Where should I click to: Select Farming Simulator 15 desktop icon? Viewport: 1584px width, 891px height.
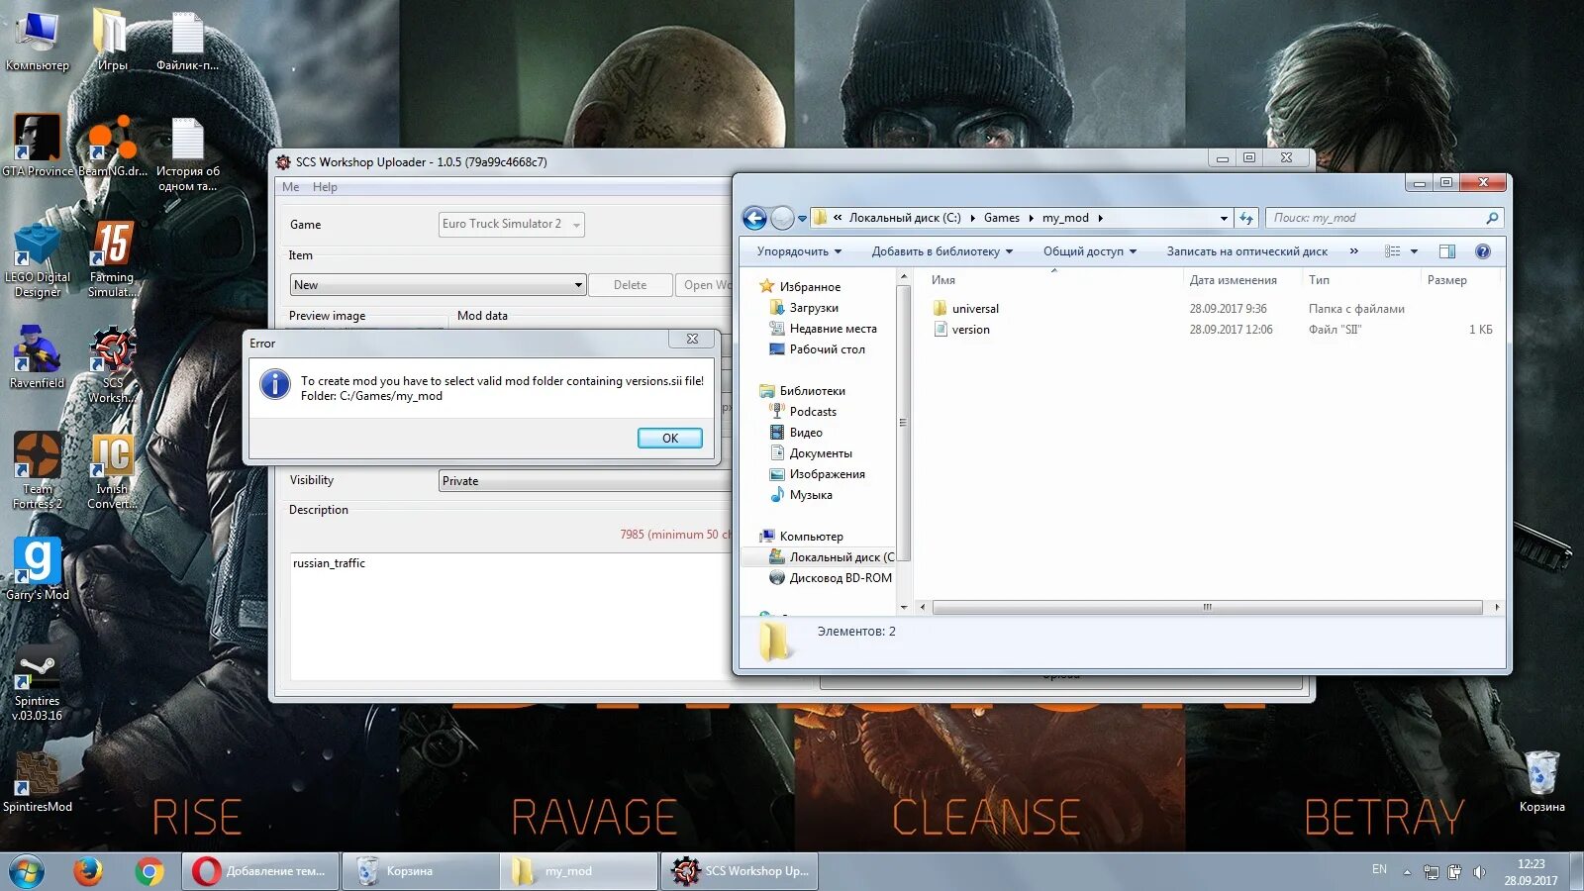coord(112,260)
